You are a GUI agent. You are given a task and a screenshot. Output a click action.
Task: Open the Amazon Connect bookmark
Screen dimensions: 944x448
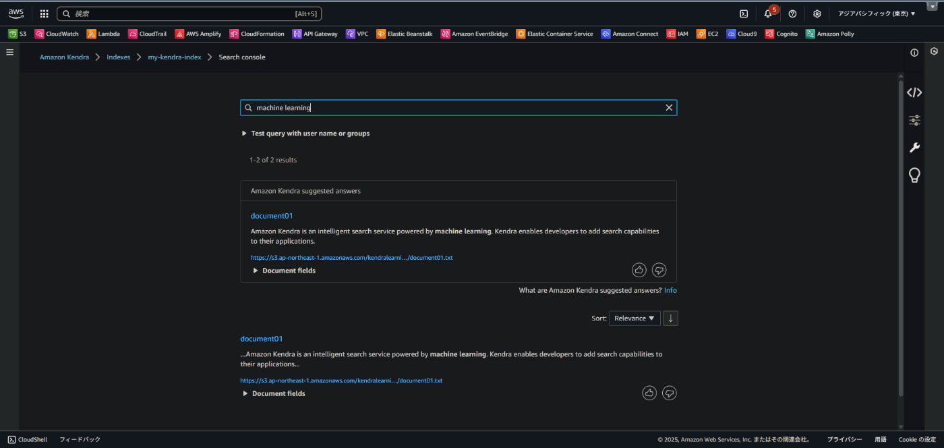(630, 34)
